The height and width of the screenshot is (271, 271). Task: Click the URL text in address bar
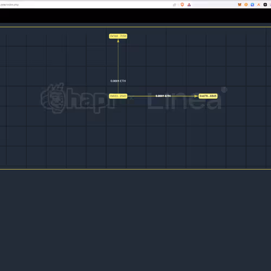click(x=9, y=5)
